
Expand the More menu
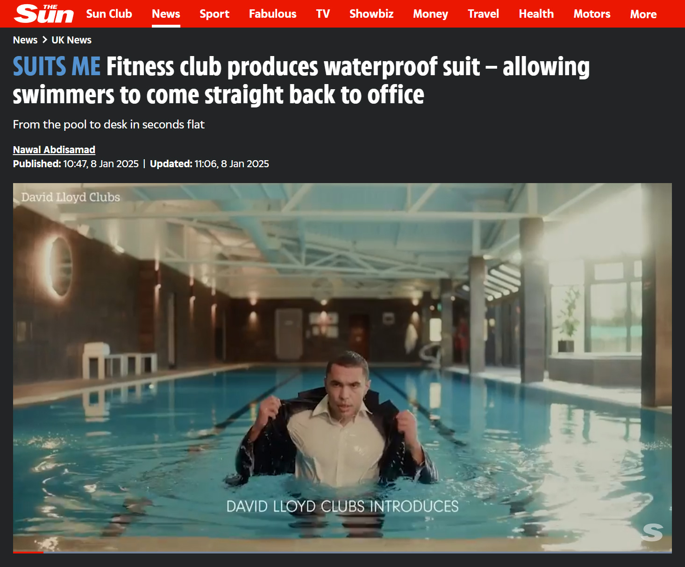click(x=643, y=14)
